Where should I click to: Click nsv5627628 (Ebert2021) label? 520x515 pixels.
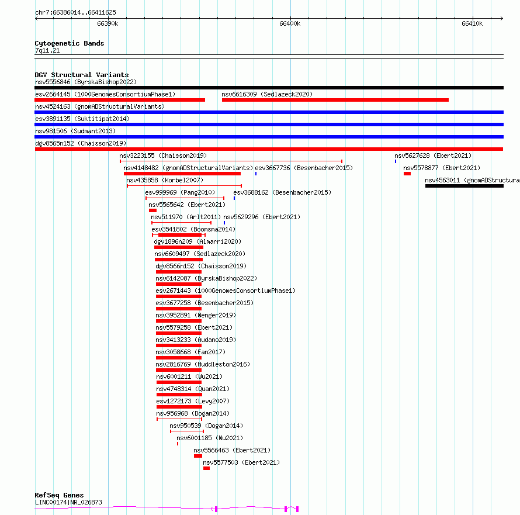pyautogui.click(x=433, y=155)
